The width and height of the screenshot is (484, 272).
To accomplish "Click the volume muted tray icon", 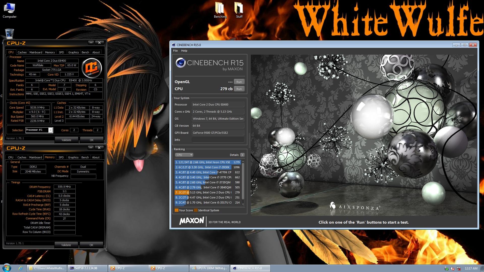I will [x=452, y=268].
